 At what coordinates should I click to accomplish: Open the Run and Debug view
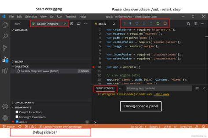5,59
